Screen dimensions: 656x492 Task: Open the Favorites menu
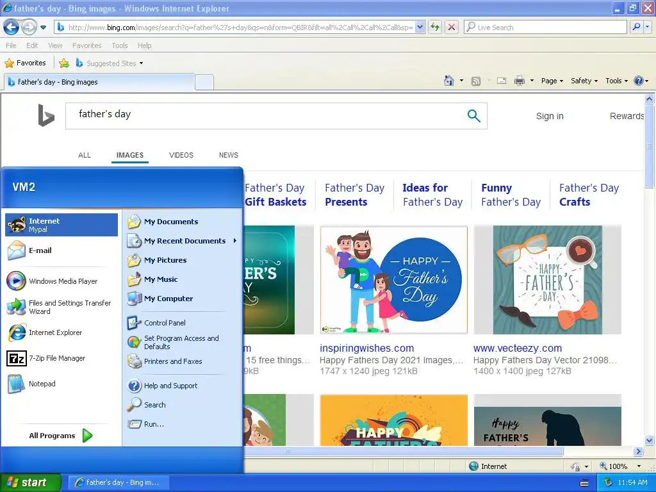(87, 45)
